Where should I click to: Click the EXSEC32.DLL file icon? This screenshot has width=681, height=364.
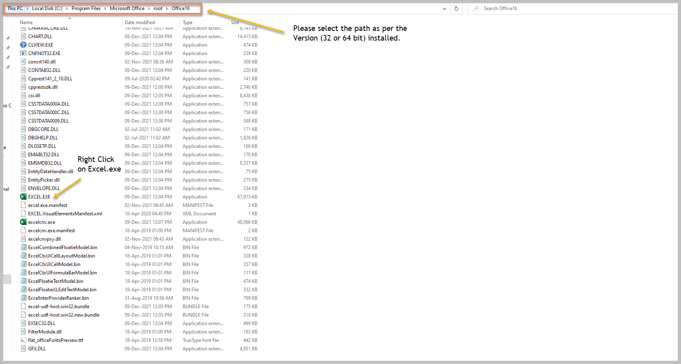pyautogui.click(x=23, y=323)
